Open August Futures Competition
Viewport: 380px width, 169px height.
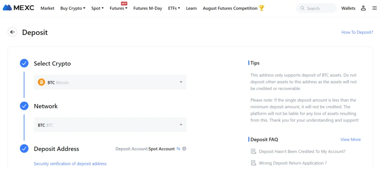(230, 8)
